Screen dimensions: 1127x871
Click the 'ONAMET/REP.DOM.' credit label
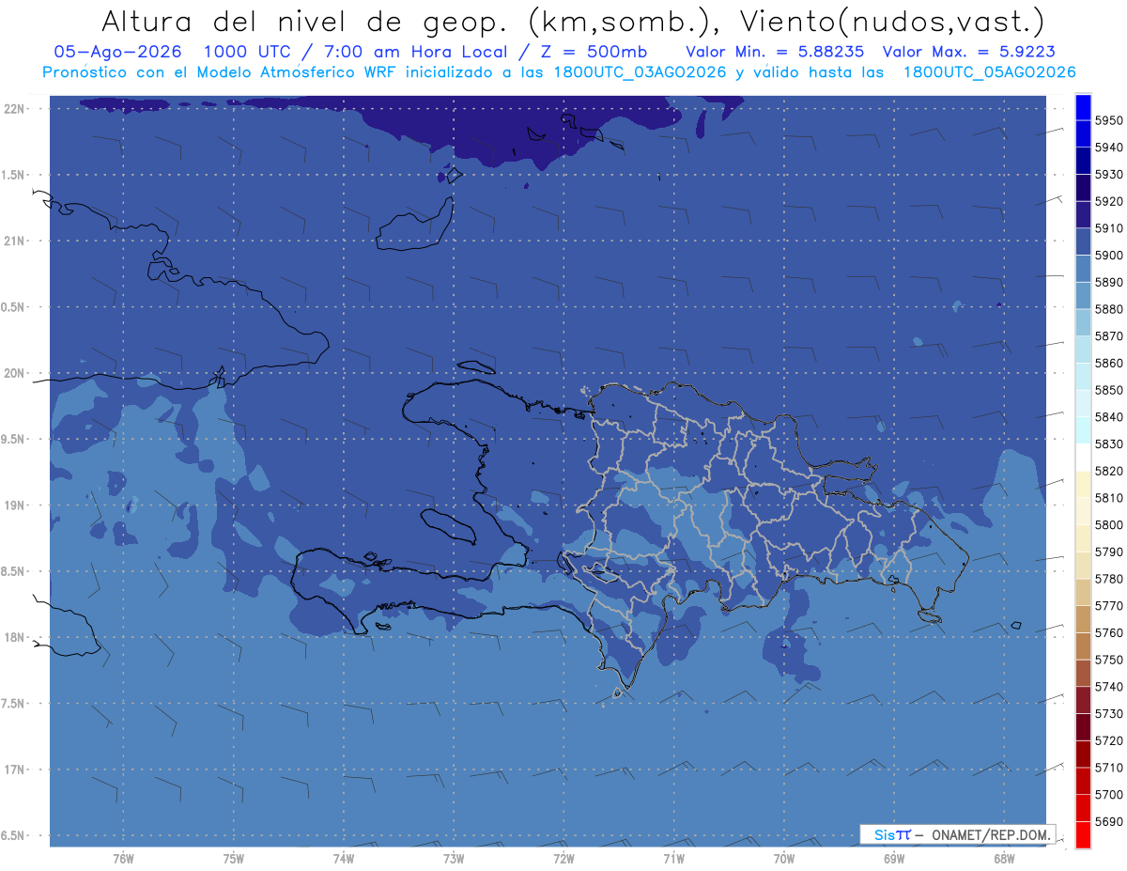990,834
